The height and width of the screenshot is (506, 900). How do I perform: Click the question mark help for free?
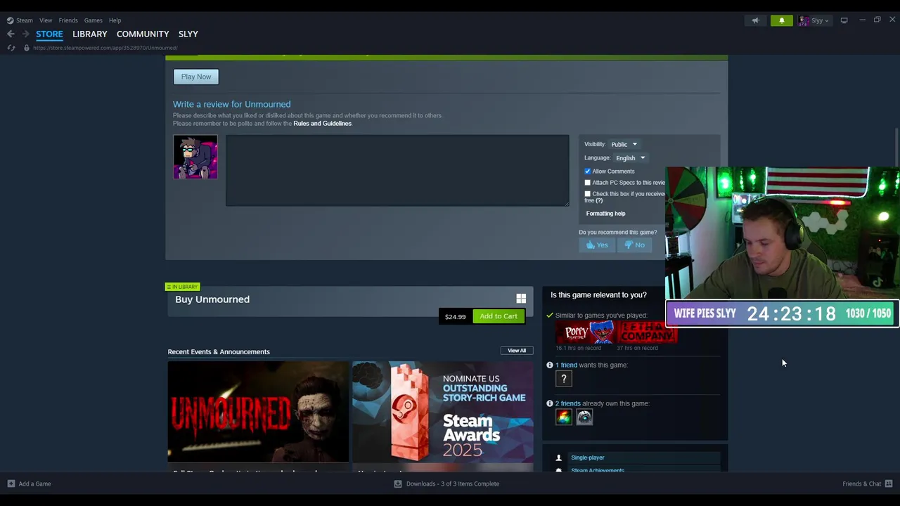(x=599, y=200)
